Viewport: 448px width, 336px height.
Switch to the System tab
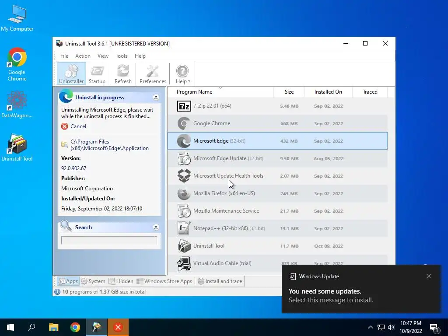[93, 281]
